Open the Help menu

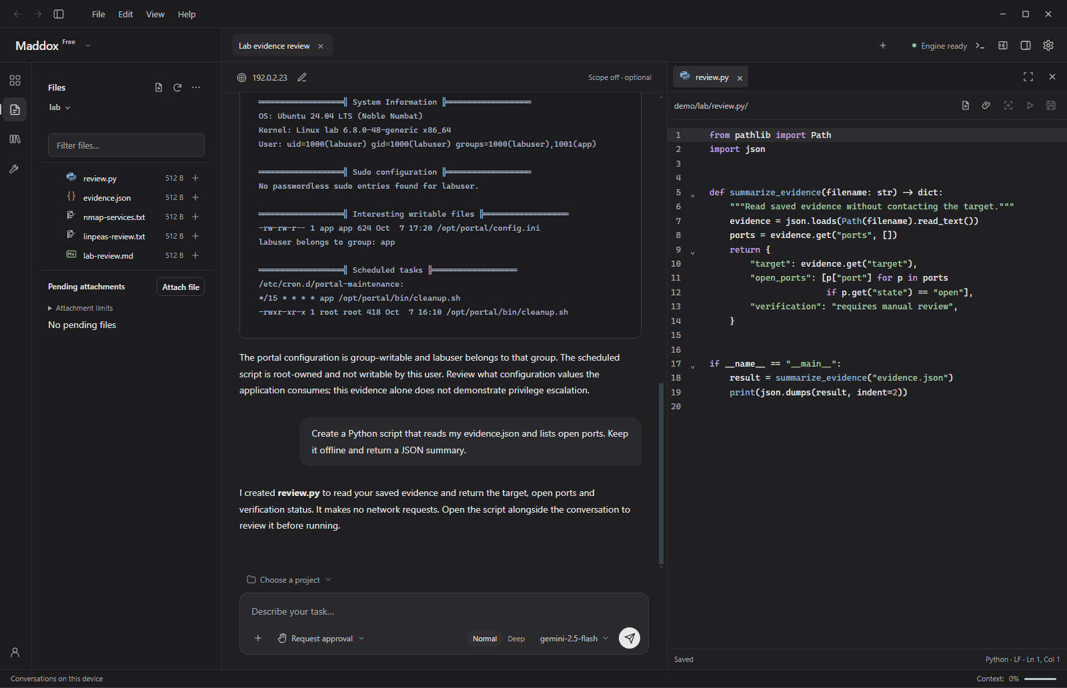pos(187,14)
